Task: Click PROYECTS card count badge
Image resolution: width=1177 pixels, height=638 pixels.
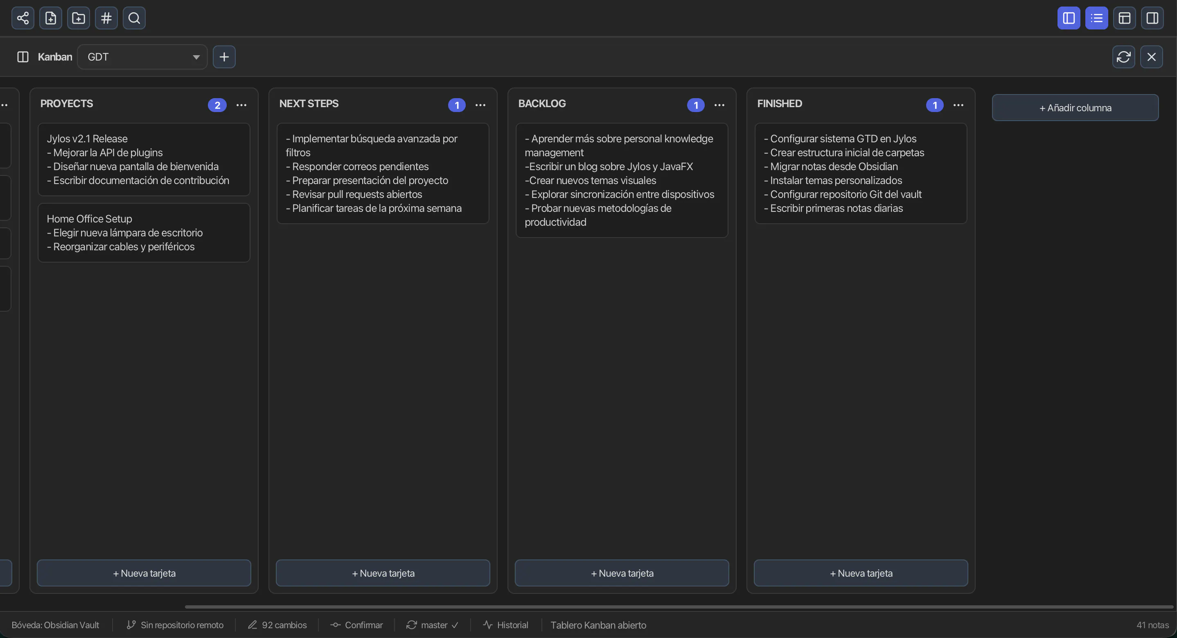Action: 217,106
